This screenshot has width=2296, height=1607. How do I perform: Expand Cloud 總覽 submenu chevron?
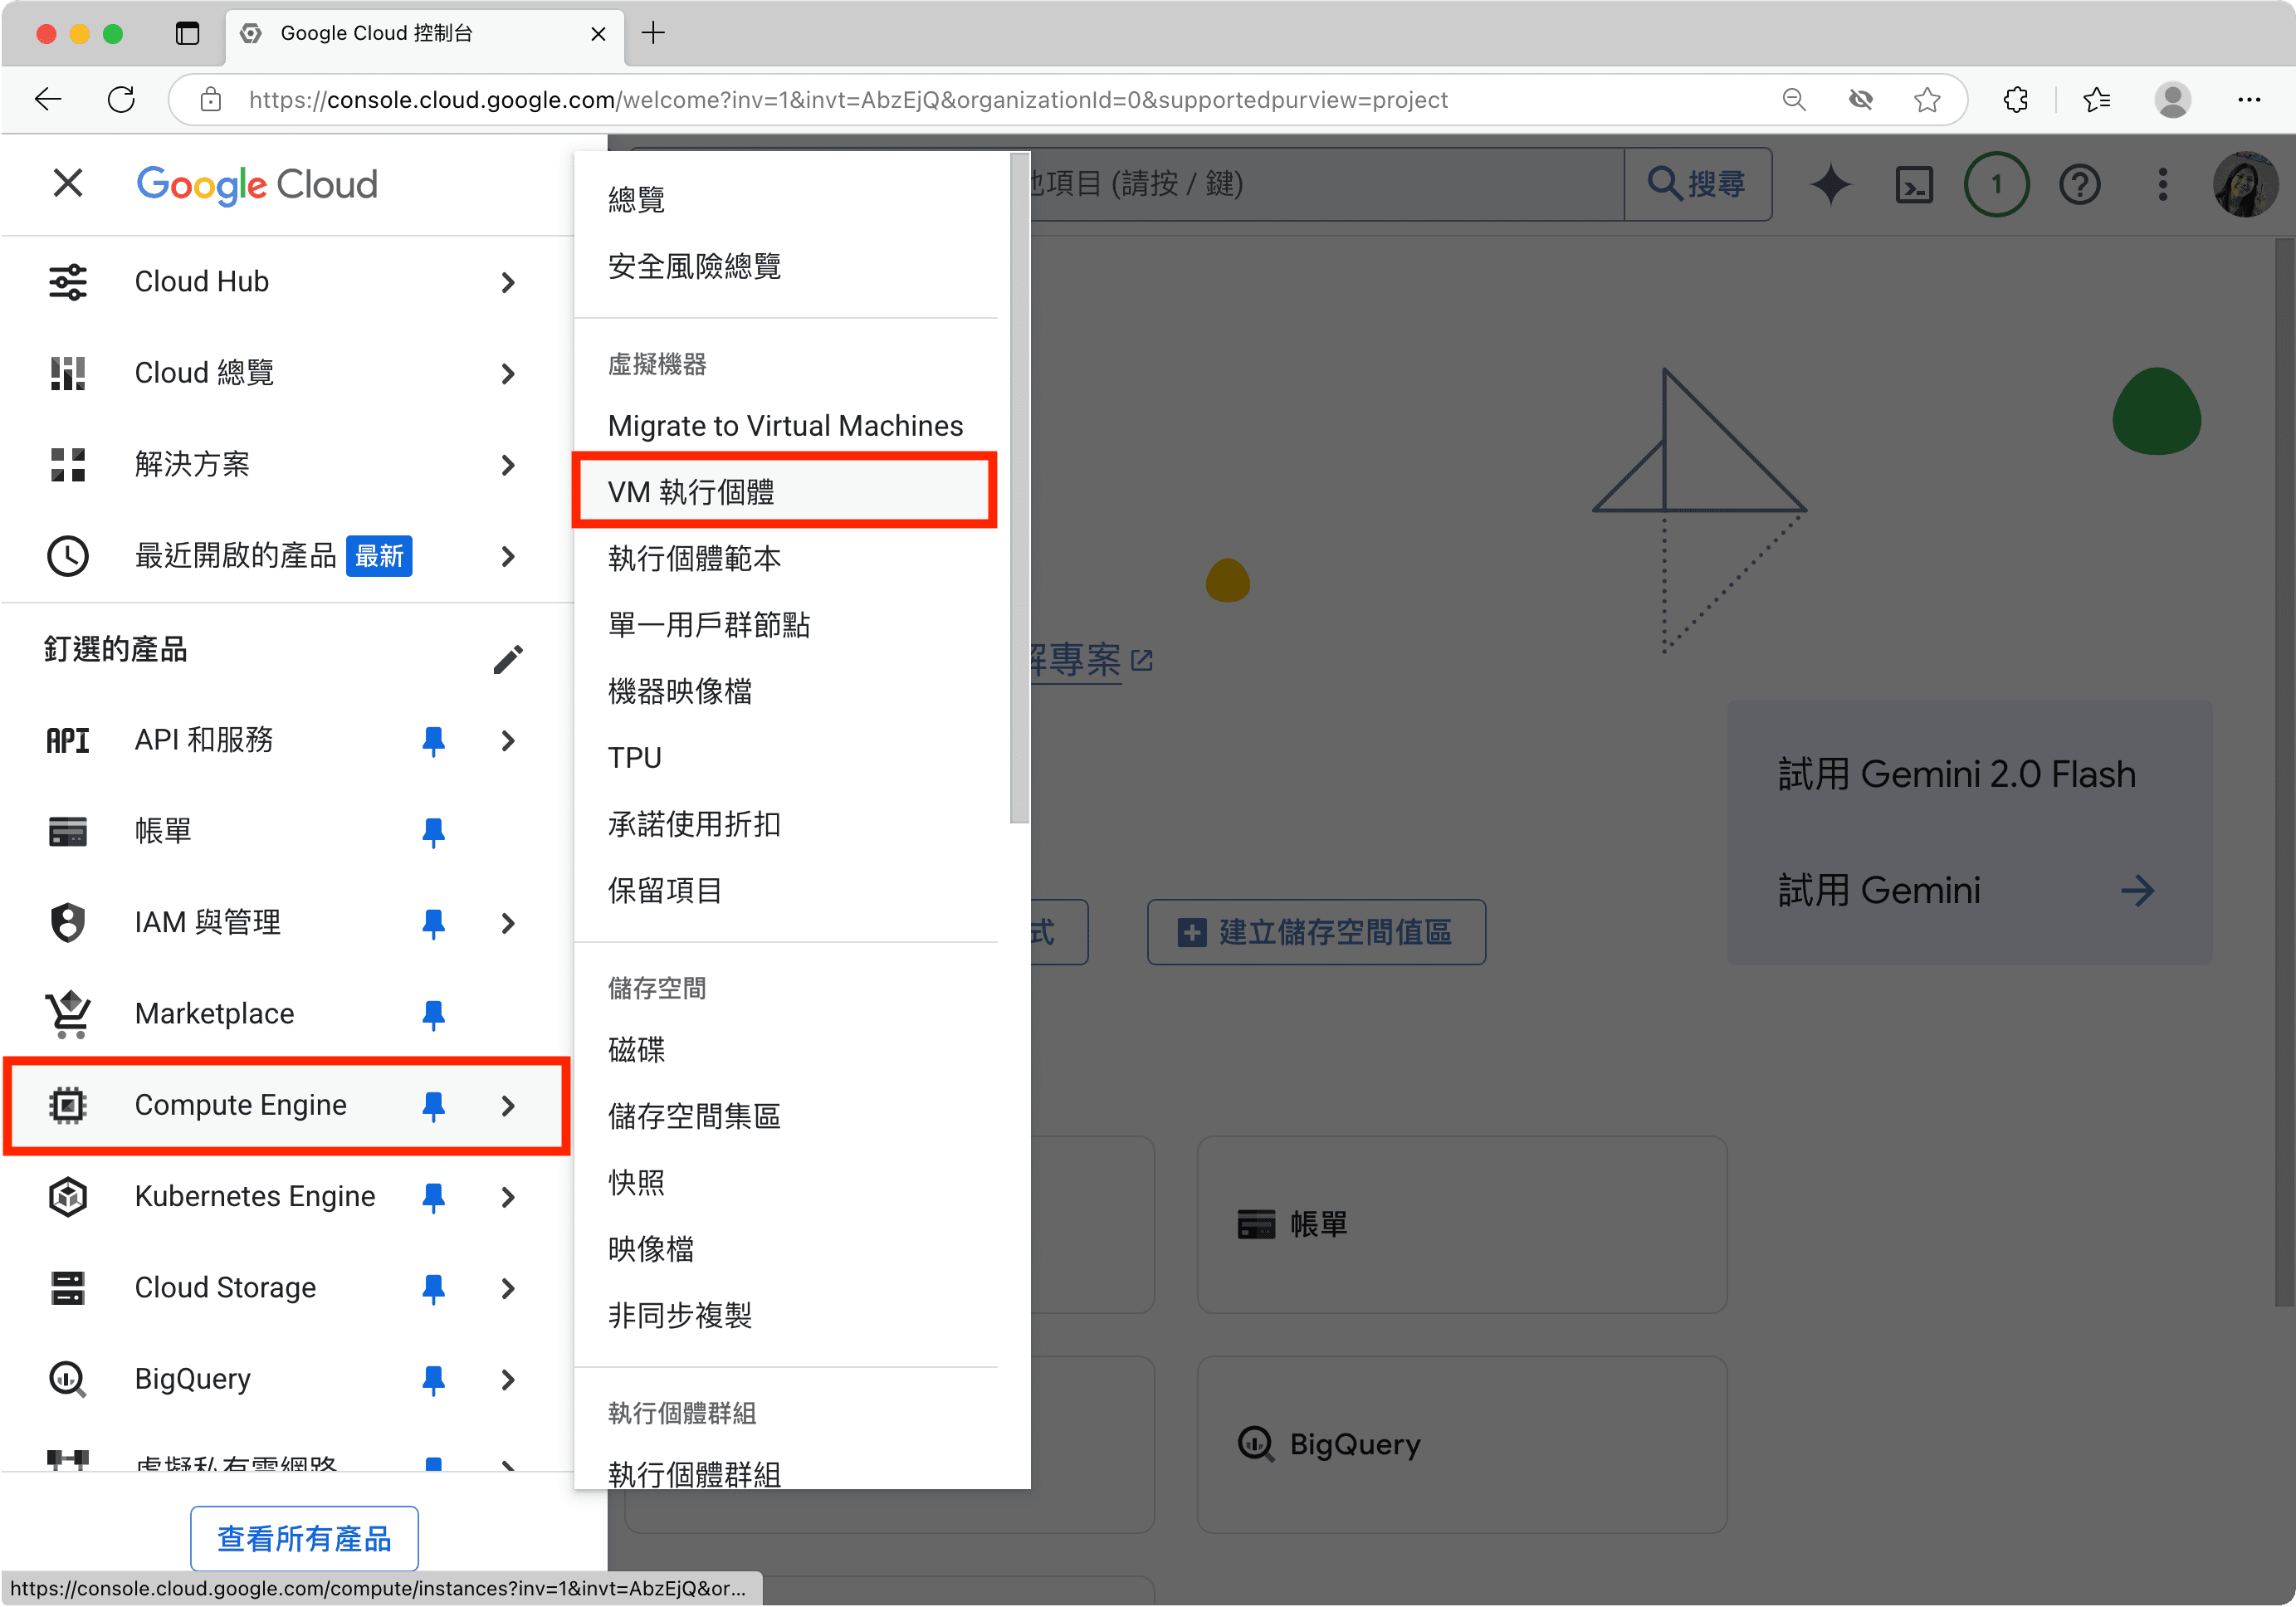tap(508, 374)
